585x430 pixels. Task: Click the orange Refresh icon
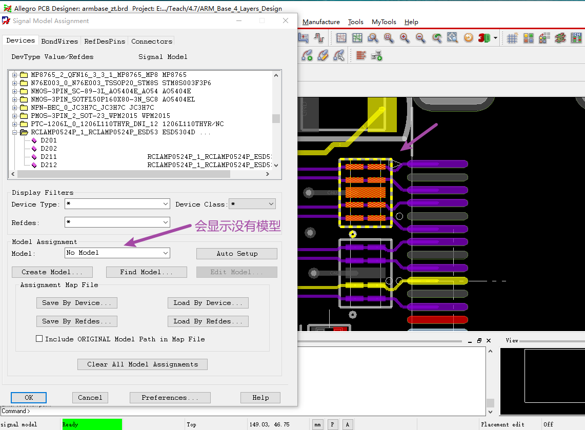(468, 37)
